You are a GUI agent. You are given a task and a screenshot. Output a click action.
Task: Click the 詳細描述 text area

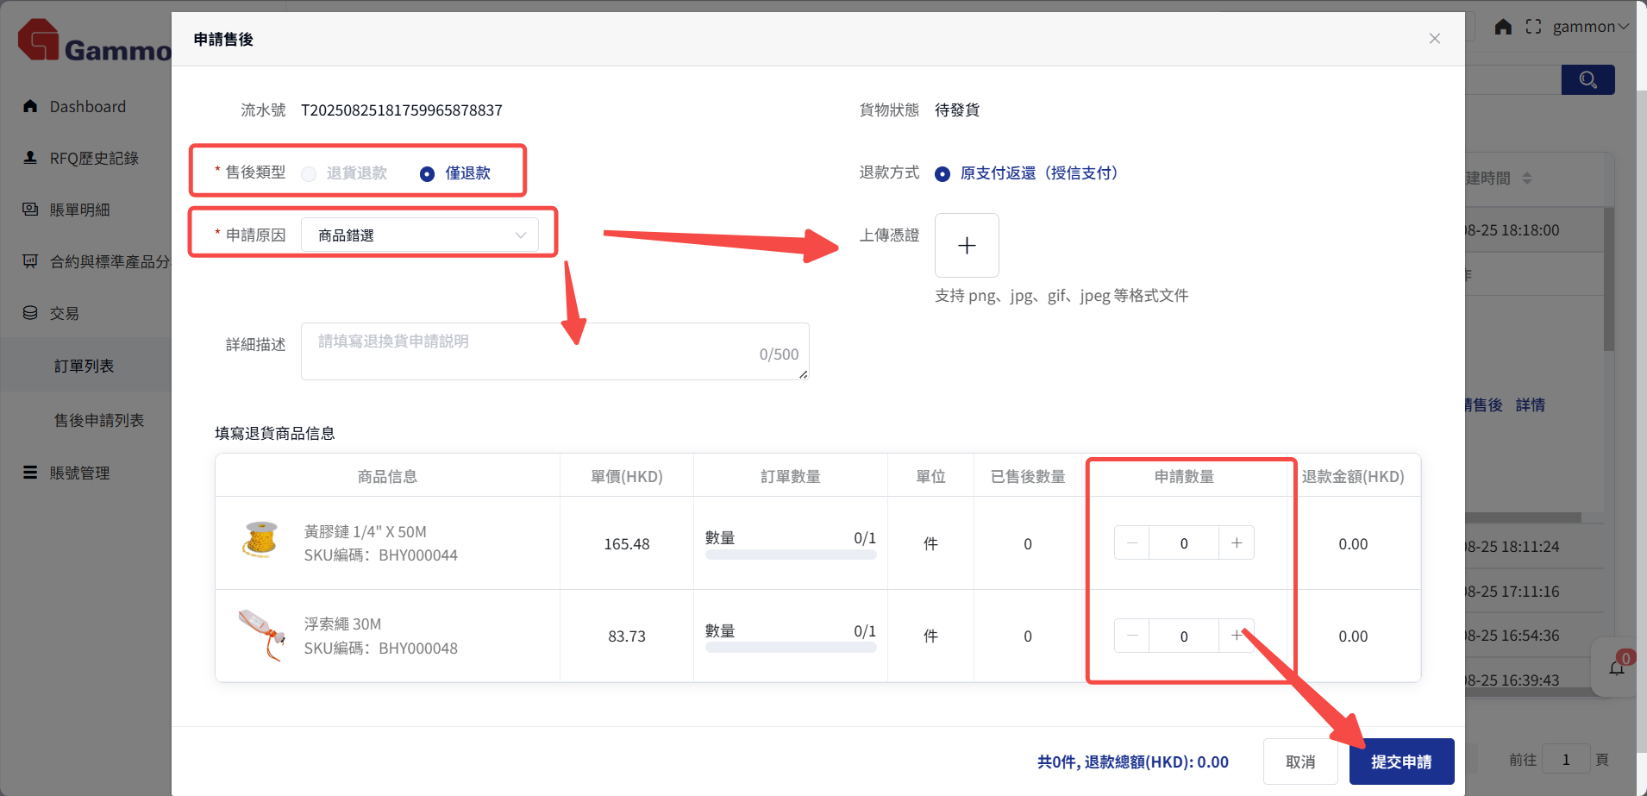click(x=554, y=352)
